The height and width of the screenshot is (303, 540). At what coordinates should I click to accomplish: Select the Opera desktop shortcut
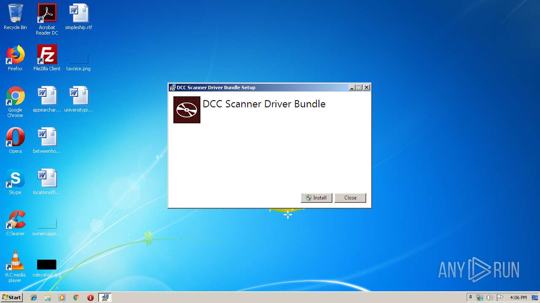point(15,141)
